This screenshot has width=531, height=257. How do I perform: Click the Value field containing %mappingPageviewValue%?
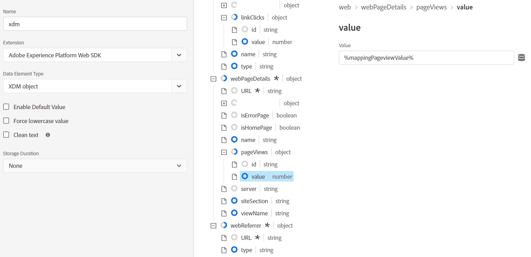(x=426, y=58)
